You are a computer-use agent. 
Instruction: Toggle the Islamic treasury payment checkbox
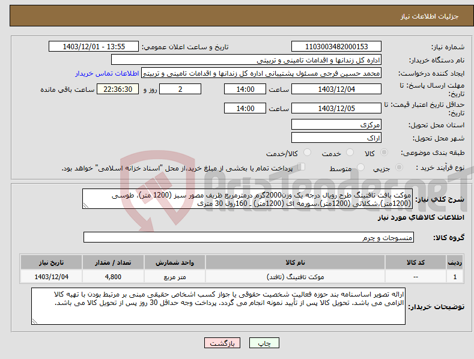click(302, 167)
